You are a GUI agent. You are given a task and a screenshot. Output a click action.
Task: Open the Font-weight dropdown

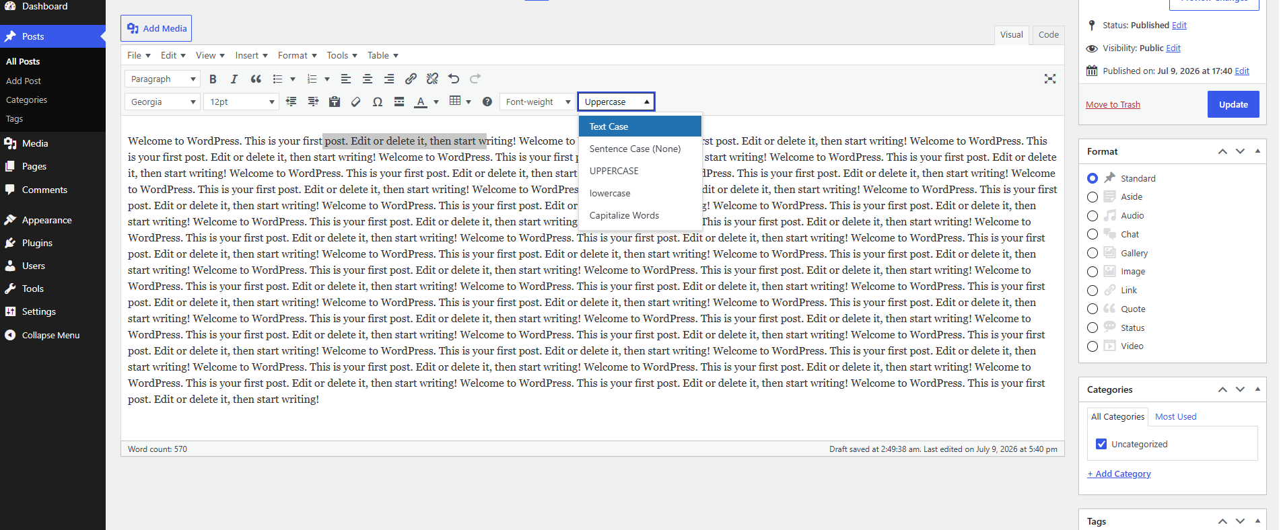pos(536,102)
